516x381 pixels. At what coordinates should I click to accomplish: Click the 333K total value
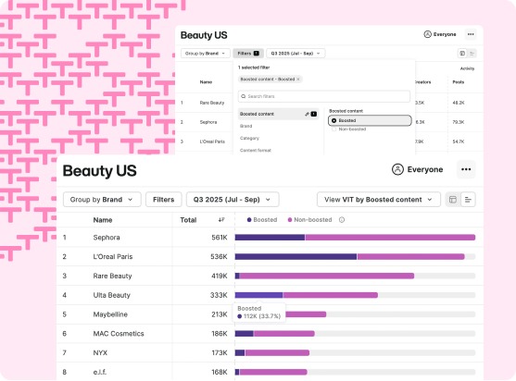click(219, 295)
